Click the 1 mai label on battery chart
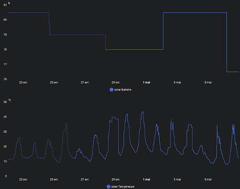 (x=146, y=83)
